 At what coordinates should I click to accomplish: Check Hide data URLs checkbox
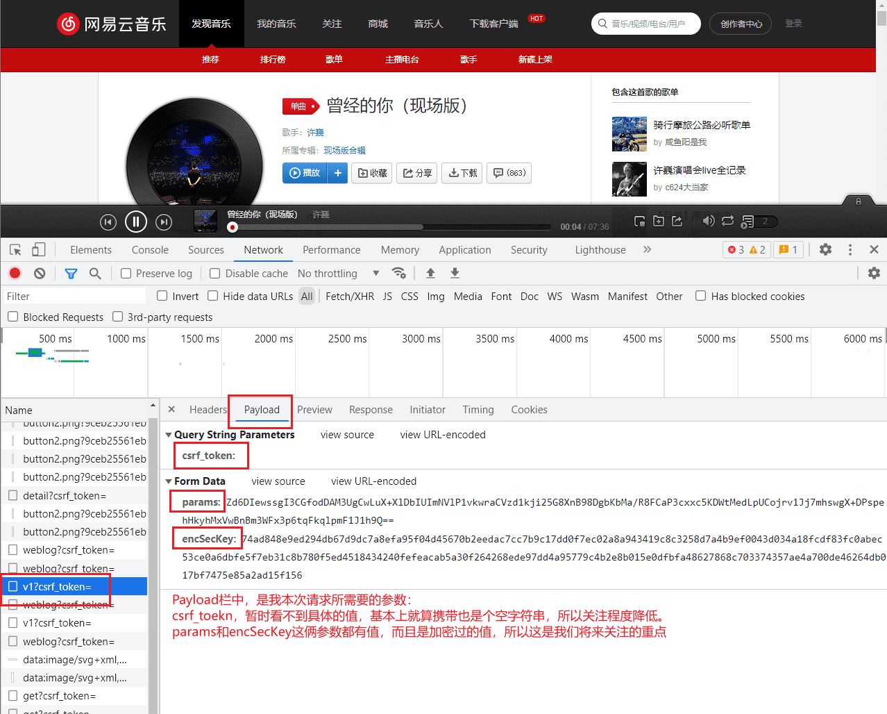213,296
